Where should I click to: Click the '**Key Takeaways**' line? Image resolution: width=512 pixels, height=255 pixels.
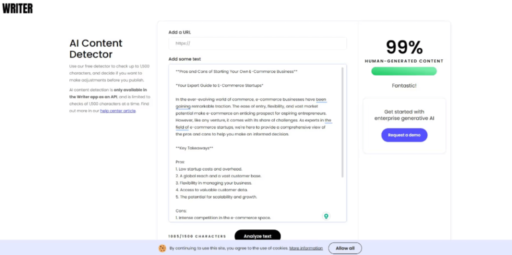click(x=194, y=148)
